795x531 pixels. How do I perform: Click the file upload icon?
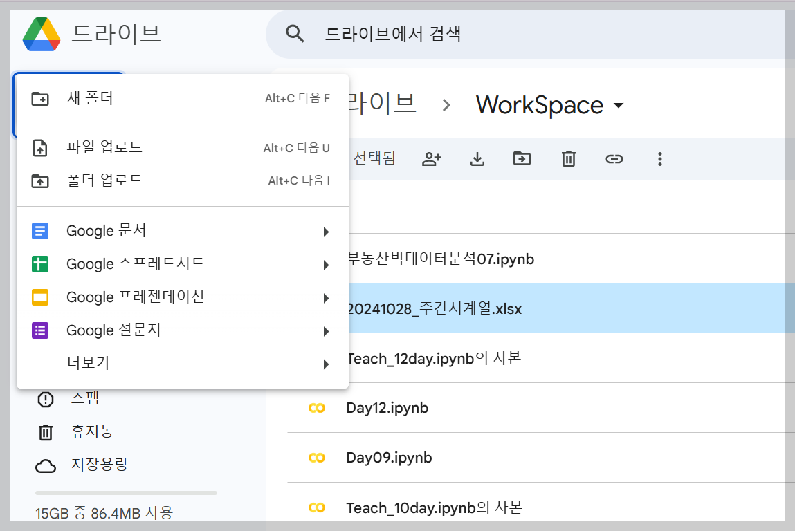click(x=40, y=148)
